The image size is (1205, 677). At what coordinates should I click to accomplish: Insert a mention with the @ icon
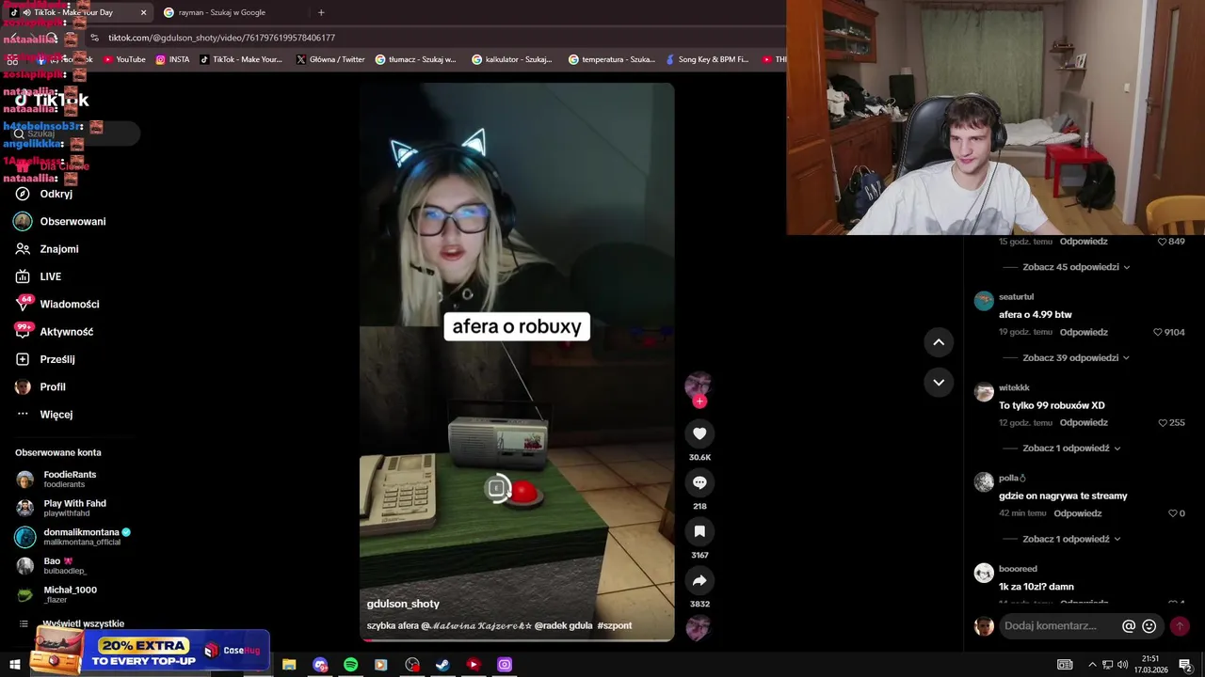(x=1129, y=626)
